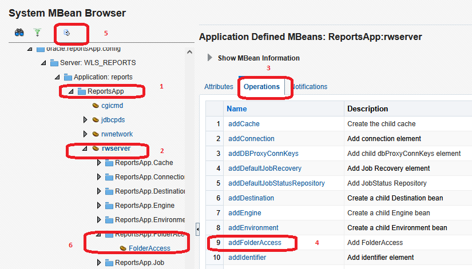
Task: Click the Server: WLS_REPORTS folder icon
Action: 54,63
